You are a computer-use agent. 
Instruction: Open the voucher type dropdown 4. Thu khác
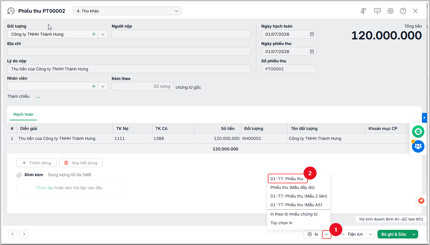coord(127,11)
